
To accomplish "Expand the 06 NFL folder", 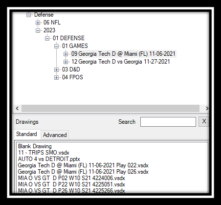I will (38, 23).
